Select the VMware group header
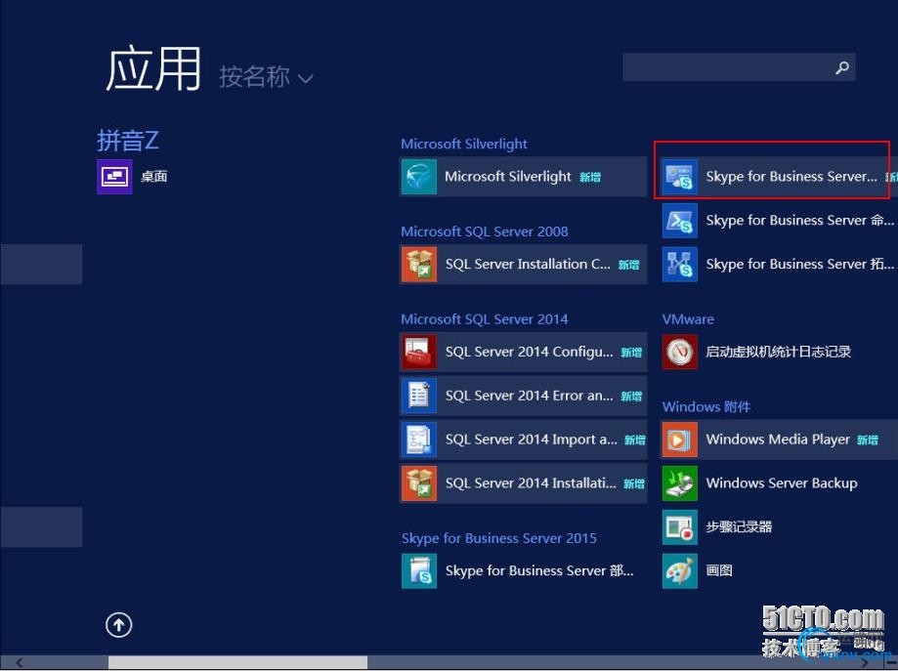The width and height of the screenshot is (898, 671). (x=688, y=319)
